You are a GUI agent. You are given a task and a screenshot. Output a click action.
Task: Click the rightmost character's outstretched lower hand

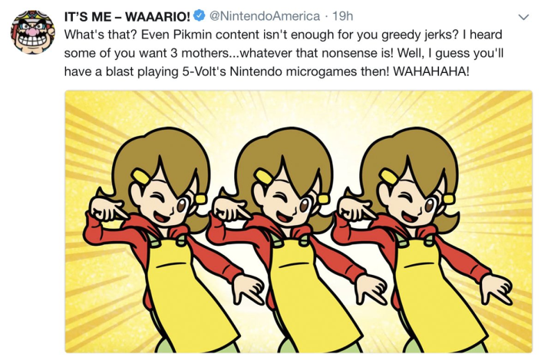[496, 290]
